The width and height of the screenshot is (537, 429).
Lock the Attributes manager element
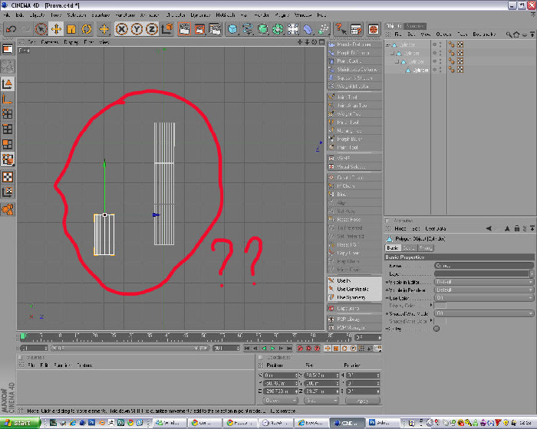point(517,228)
